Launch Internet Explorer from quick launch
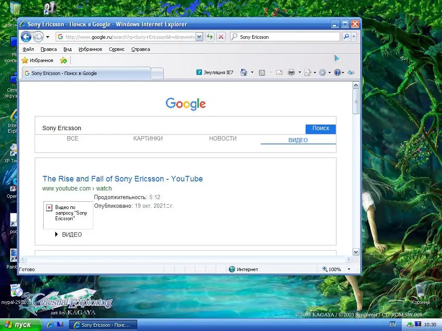The image size is (442, 331). pyautogui.click(x=51, y=325)
